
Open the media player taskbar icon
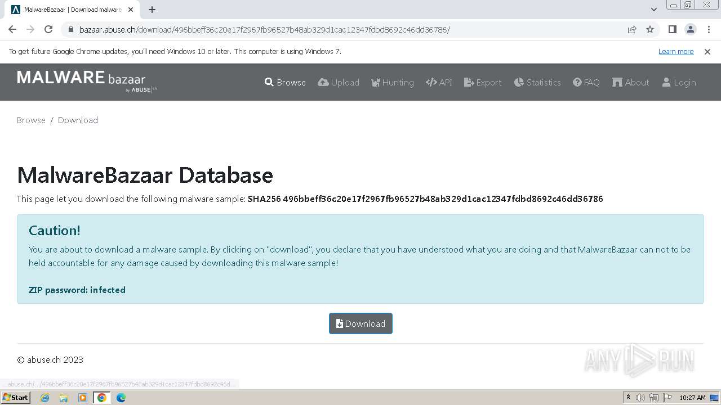83,398
